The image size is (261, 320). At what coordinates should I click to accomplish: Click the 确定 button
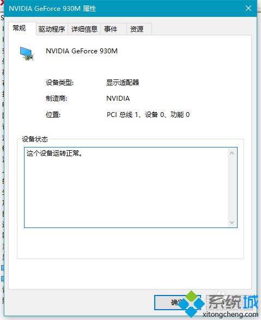(x=177, y=302)
